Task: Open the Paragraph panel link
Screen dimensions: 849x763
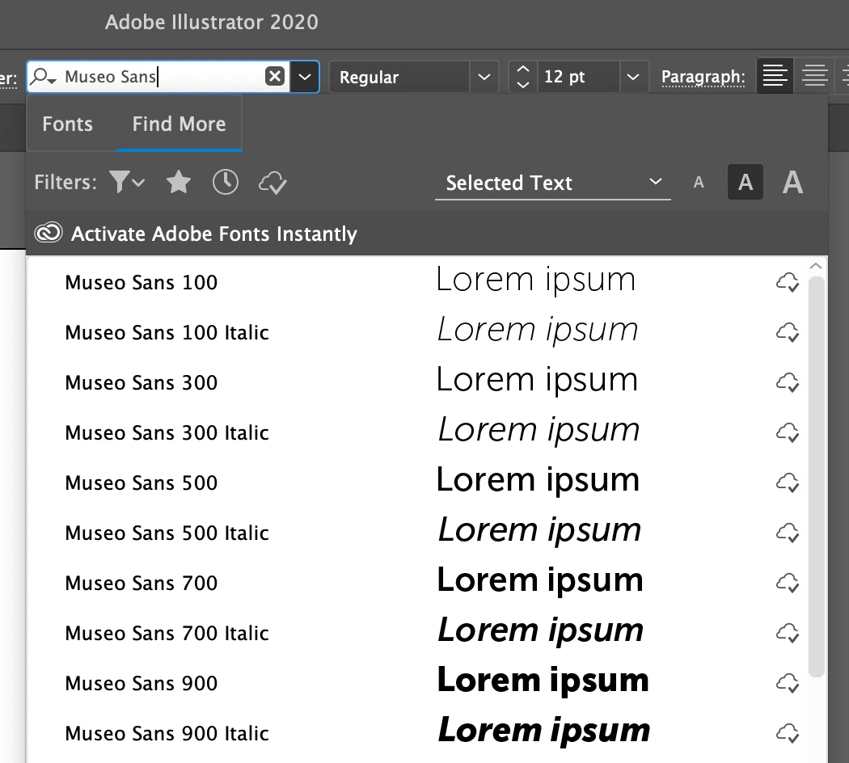Action: tap(703, 77)
